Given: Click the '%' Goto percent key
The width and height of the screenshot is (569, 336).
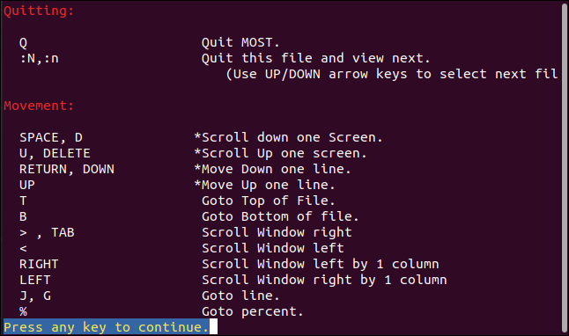Looking at the screenshot, I should (x=23, y=311).
